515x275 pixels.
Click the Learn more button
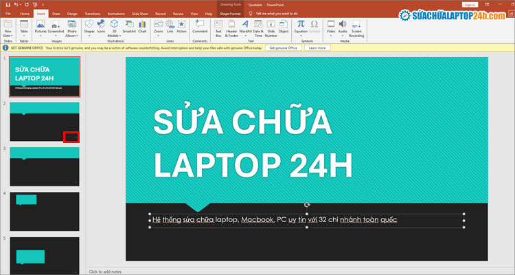tap(317, 48)
